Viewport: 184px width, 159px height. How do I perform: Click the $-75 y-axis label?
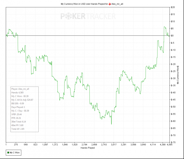tap(173, 142)
